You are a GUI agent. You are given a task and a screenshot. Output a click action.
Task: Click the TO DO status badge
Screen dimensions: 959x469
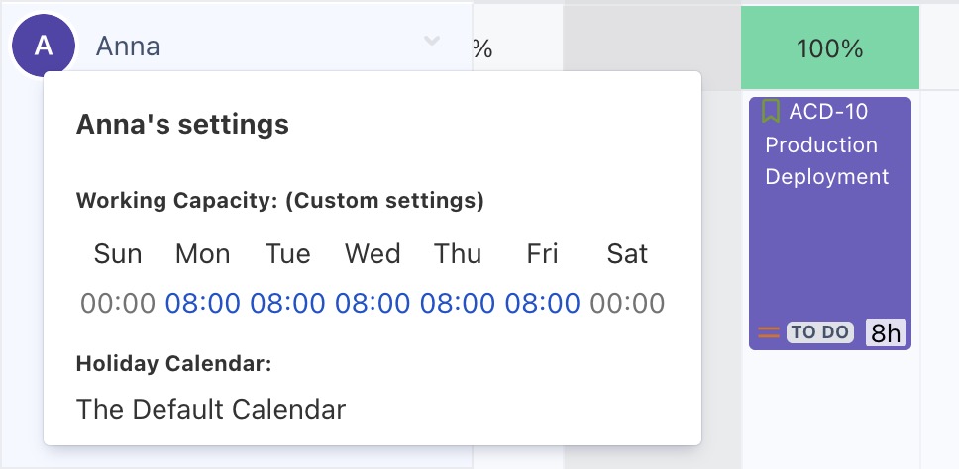click(x=820, y=332)
